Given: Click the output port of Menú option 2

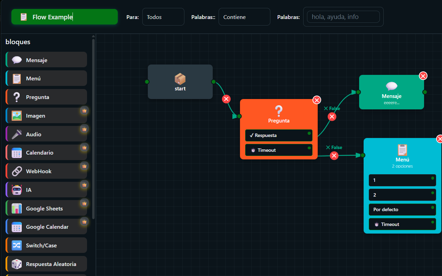Looking at the screenshot, I should coord(433,193).
